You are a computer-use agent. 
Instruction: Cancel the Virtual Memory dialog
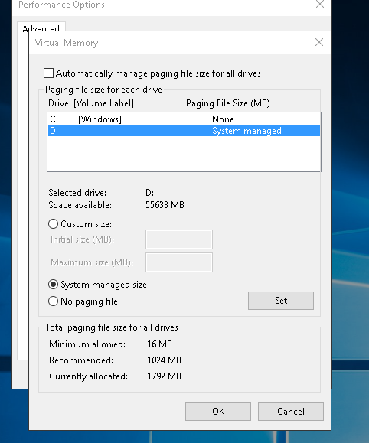(291, 412)
